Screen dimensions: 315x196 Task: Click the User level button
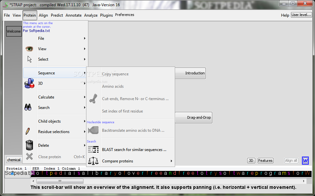(x=301, y=15)
